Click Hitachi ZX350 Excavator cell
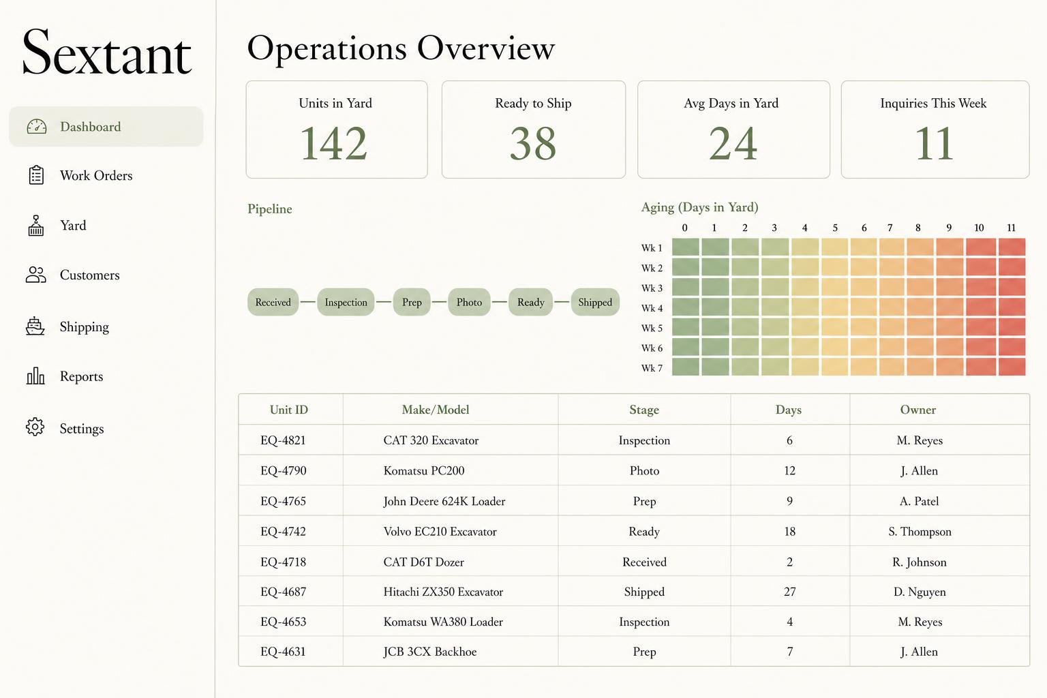This screenshot has height=698, width=1047. point(443,592)
